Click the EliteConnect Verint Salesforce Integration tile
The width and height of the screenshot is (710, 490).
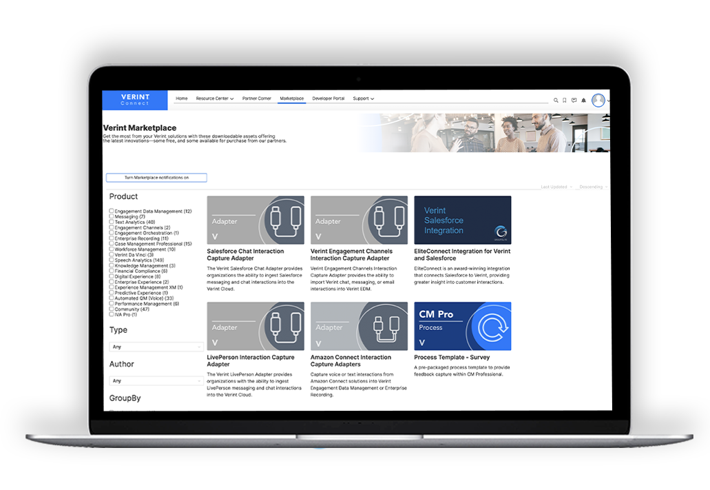462,219
